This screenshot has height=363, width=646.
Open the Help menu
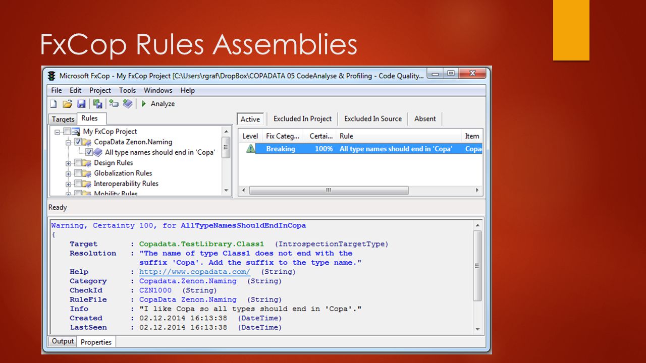click(187, 90)
